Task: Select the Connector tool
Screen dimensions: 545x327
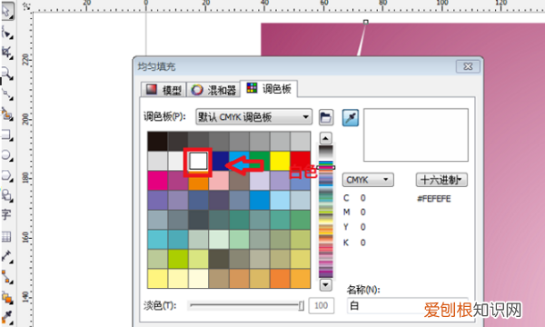Action: point(7,277)
